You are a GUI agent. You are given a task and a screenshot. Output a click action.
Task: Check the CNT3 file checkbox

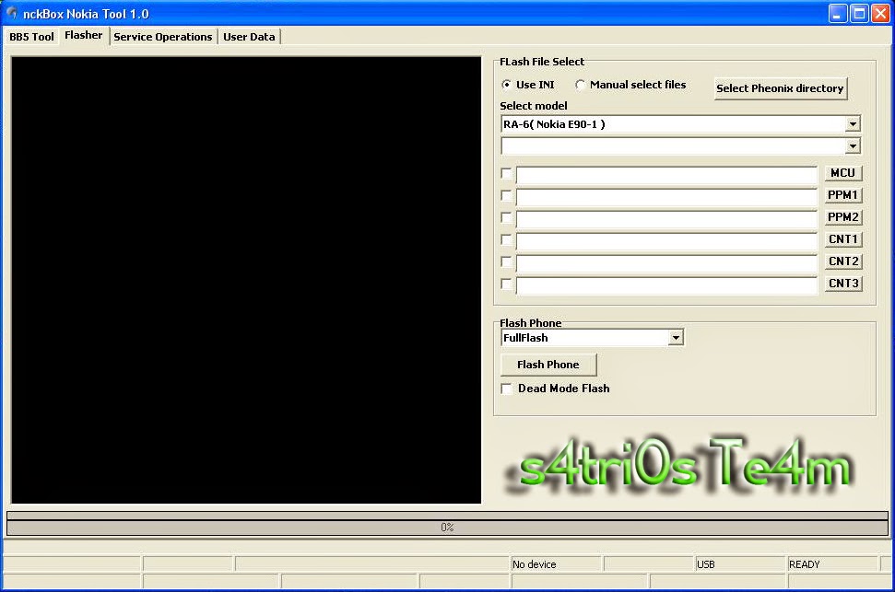(506, 284)
